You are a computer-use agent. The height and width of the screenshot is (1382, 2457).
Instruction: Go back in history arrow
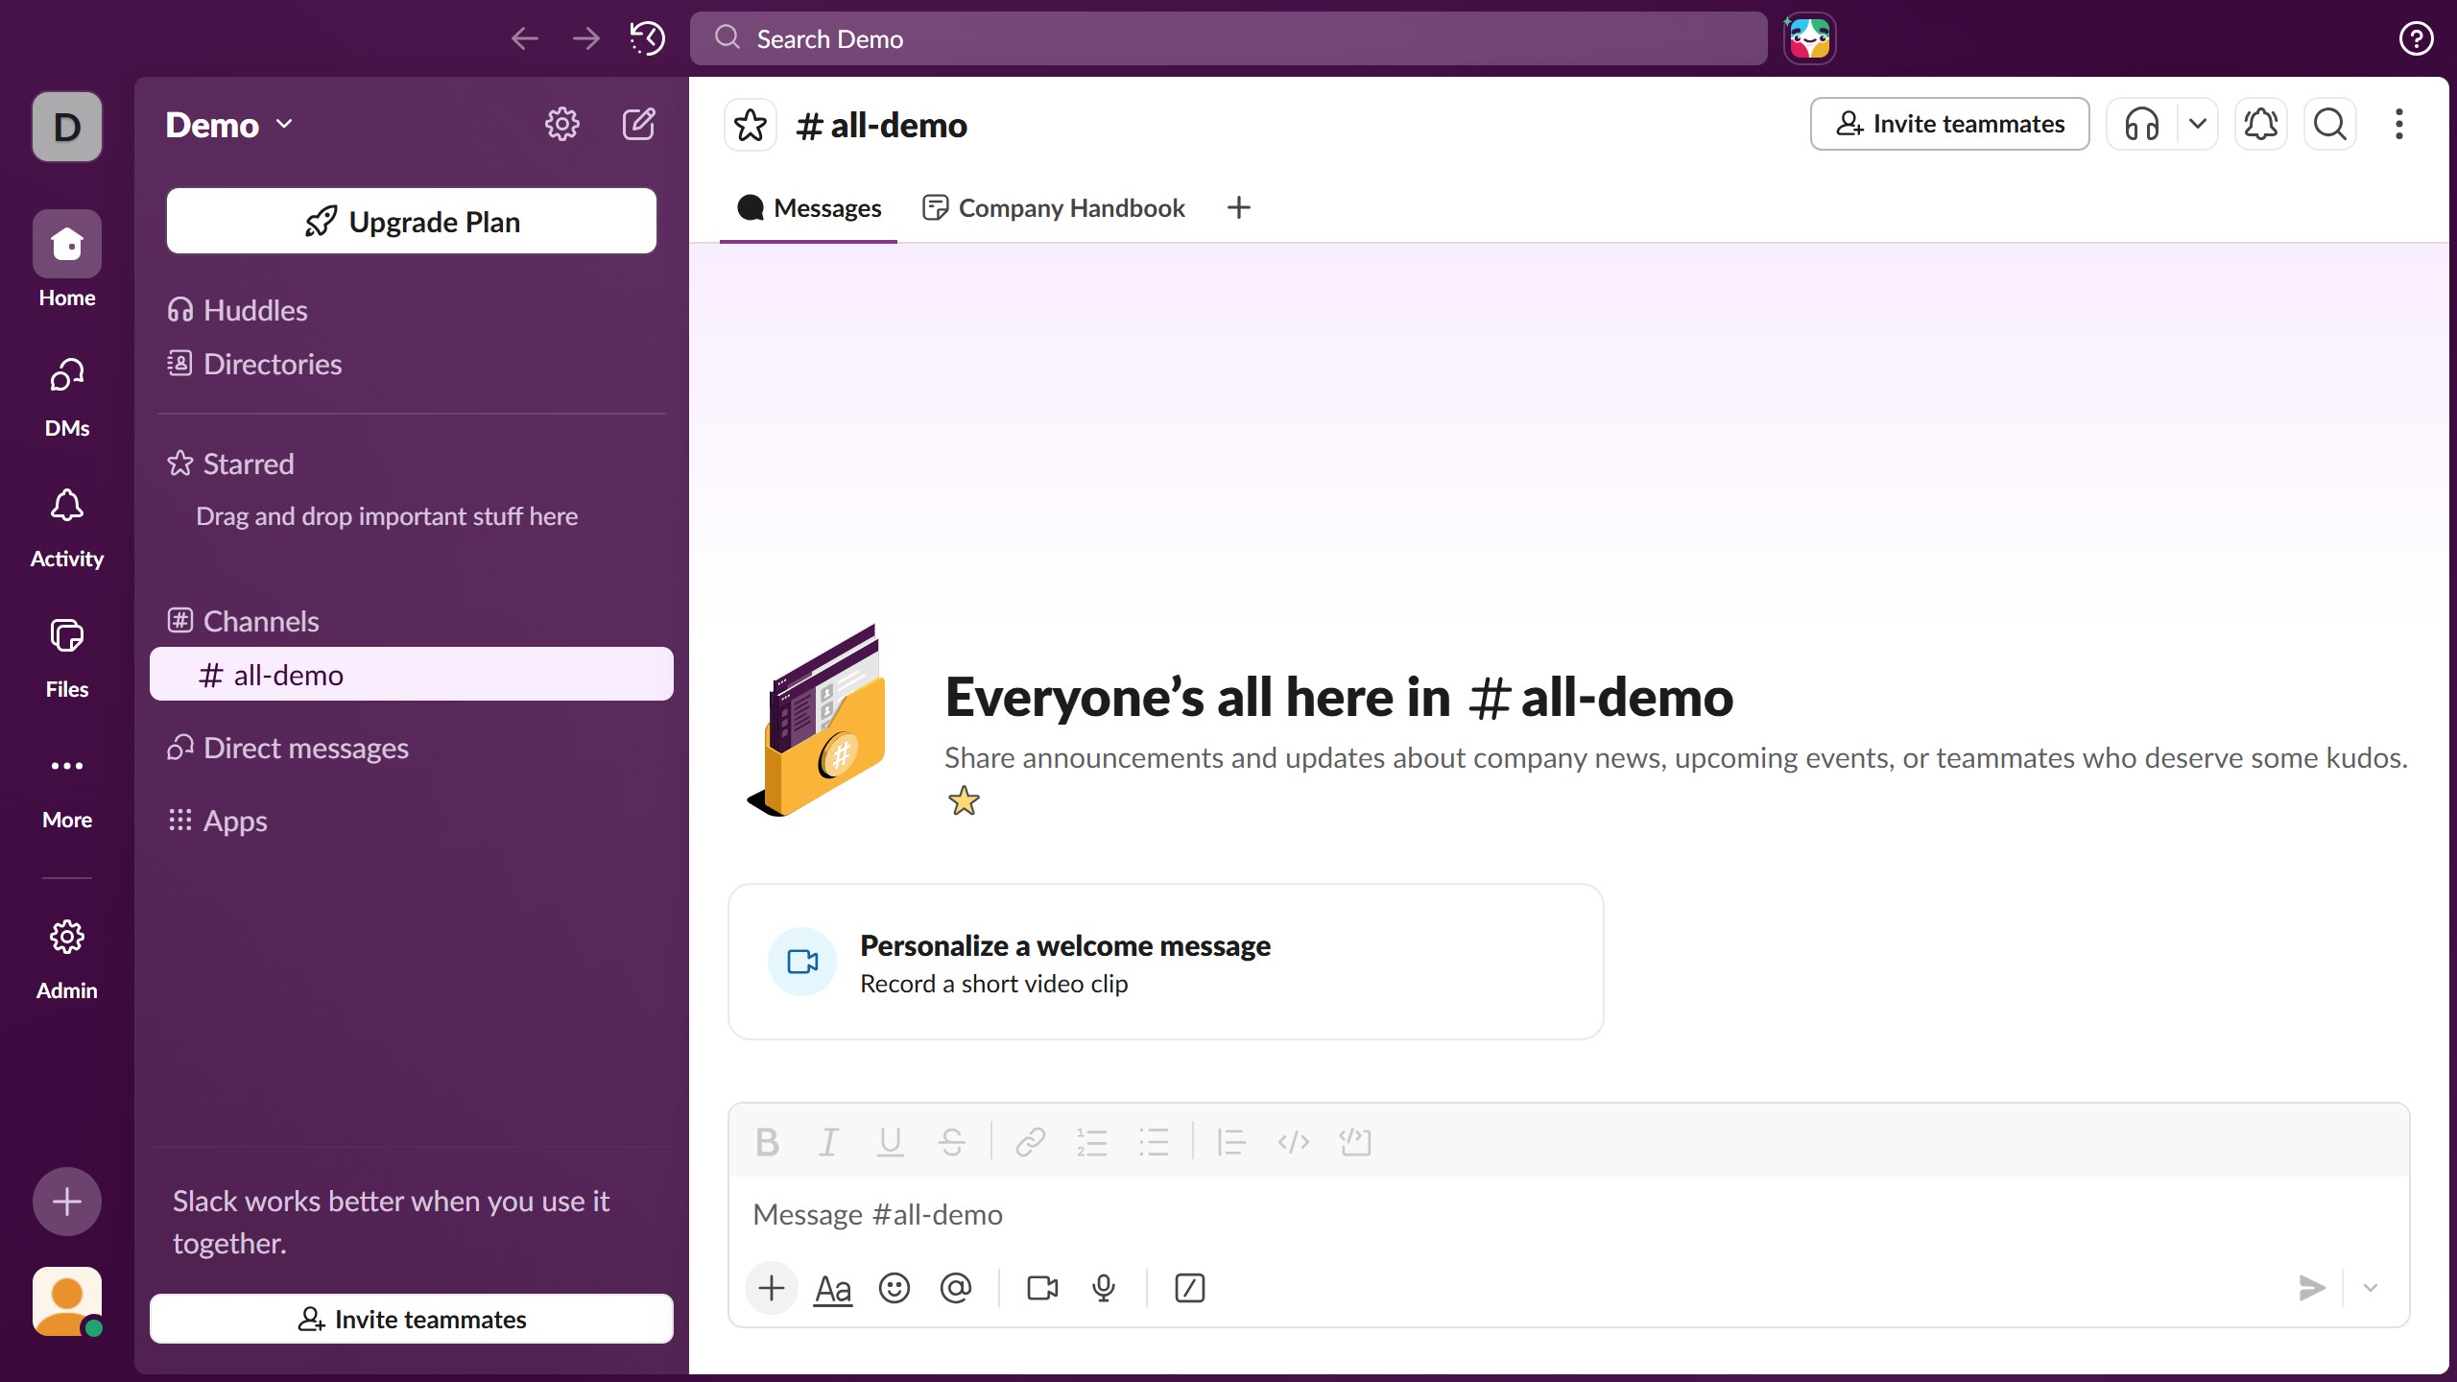(524, 38)
